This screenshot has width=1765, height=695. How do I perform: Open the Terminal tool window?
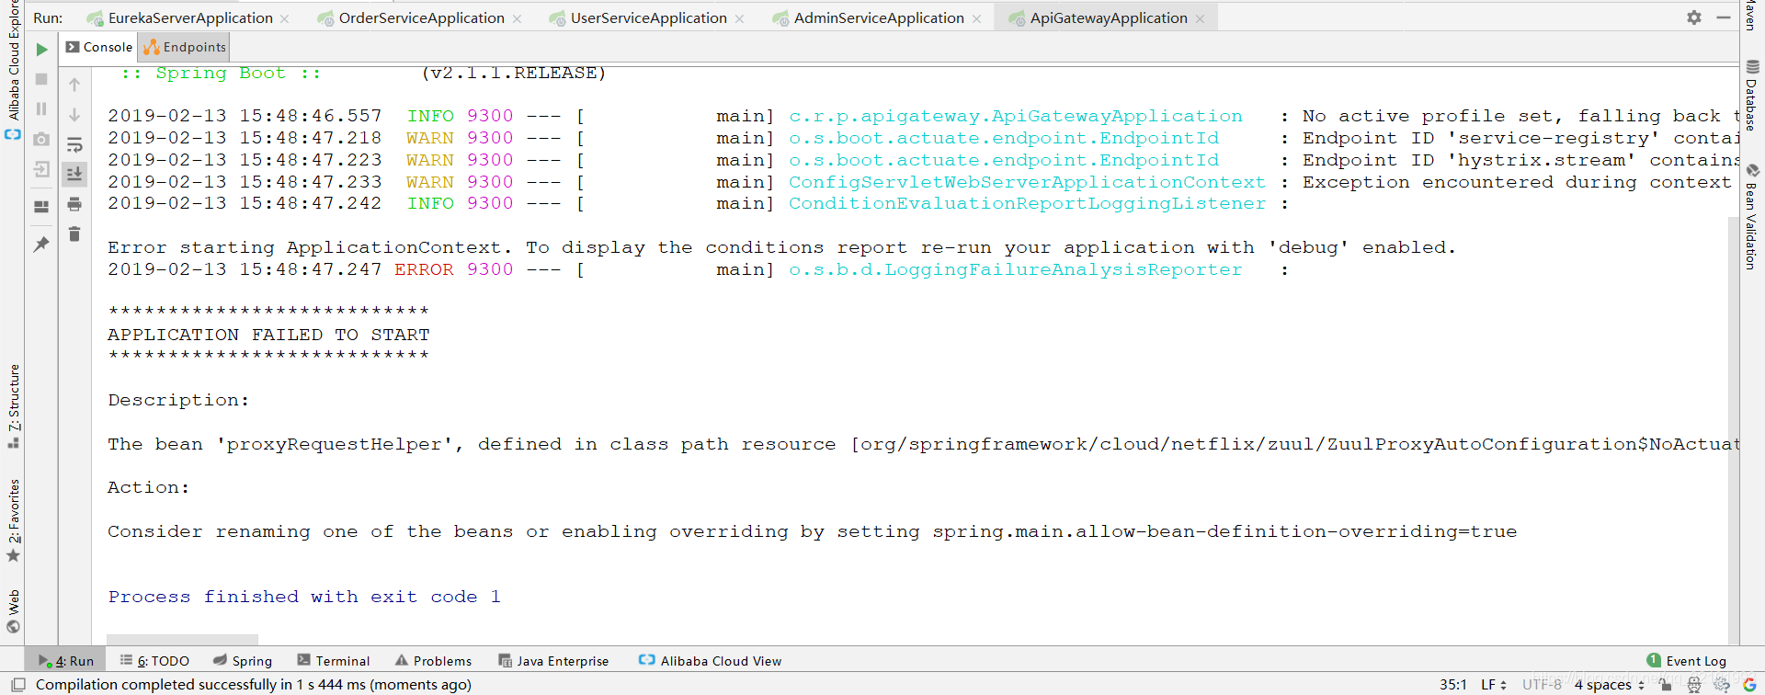(x=334, y=660)
